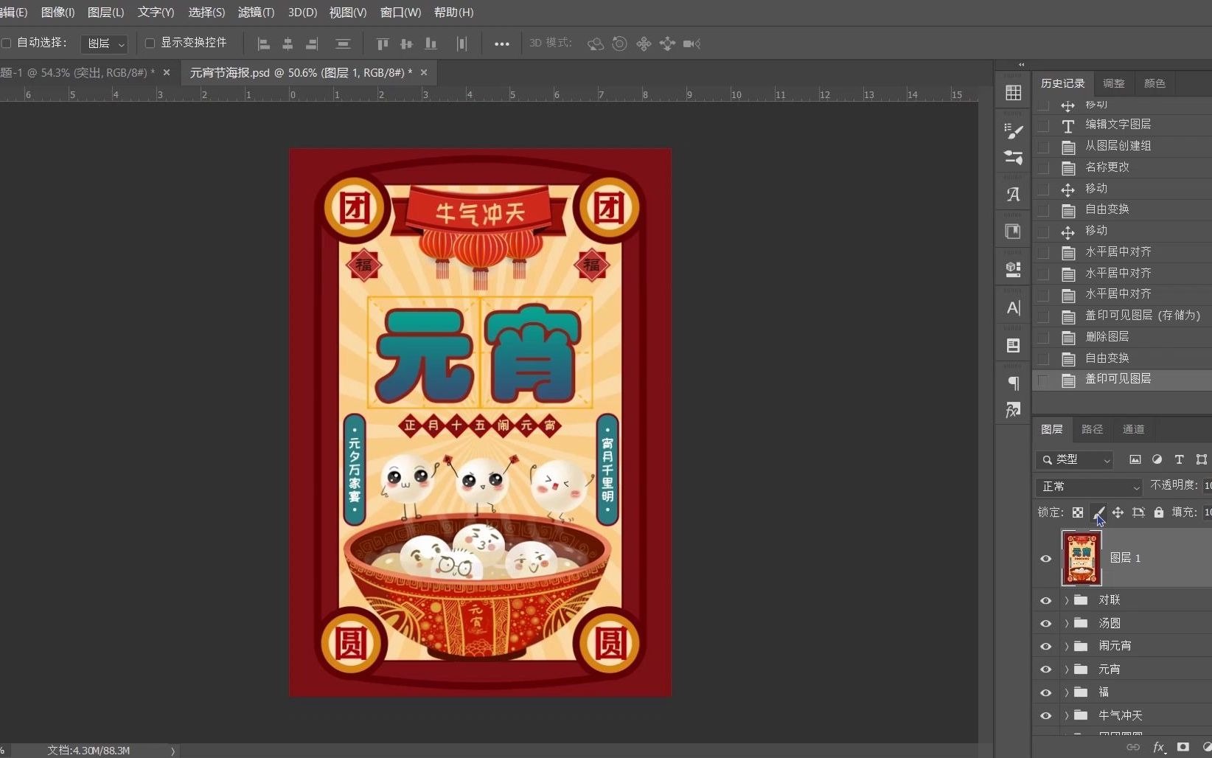Screen dimensions: 1212x758
Task: Expand the 福 layer group
Action: tap(1066, 692)
